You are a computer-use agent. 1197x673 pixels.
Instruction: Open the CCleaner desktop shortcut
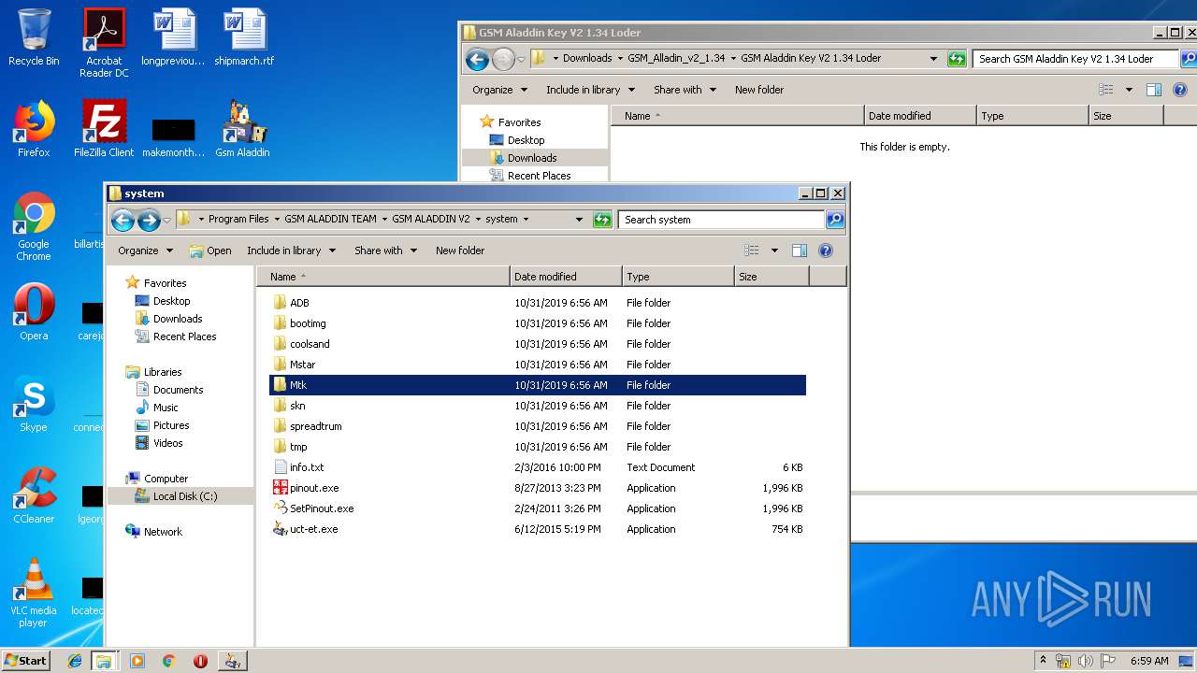pyautogui.click(x=34, y=495)
